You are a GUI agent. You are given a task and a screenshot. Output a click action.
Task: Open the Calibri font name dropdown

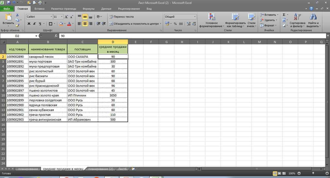point(51,17)
